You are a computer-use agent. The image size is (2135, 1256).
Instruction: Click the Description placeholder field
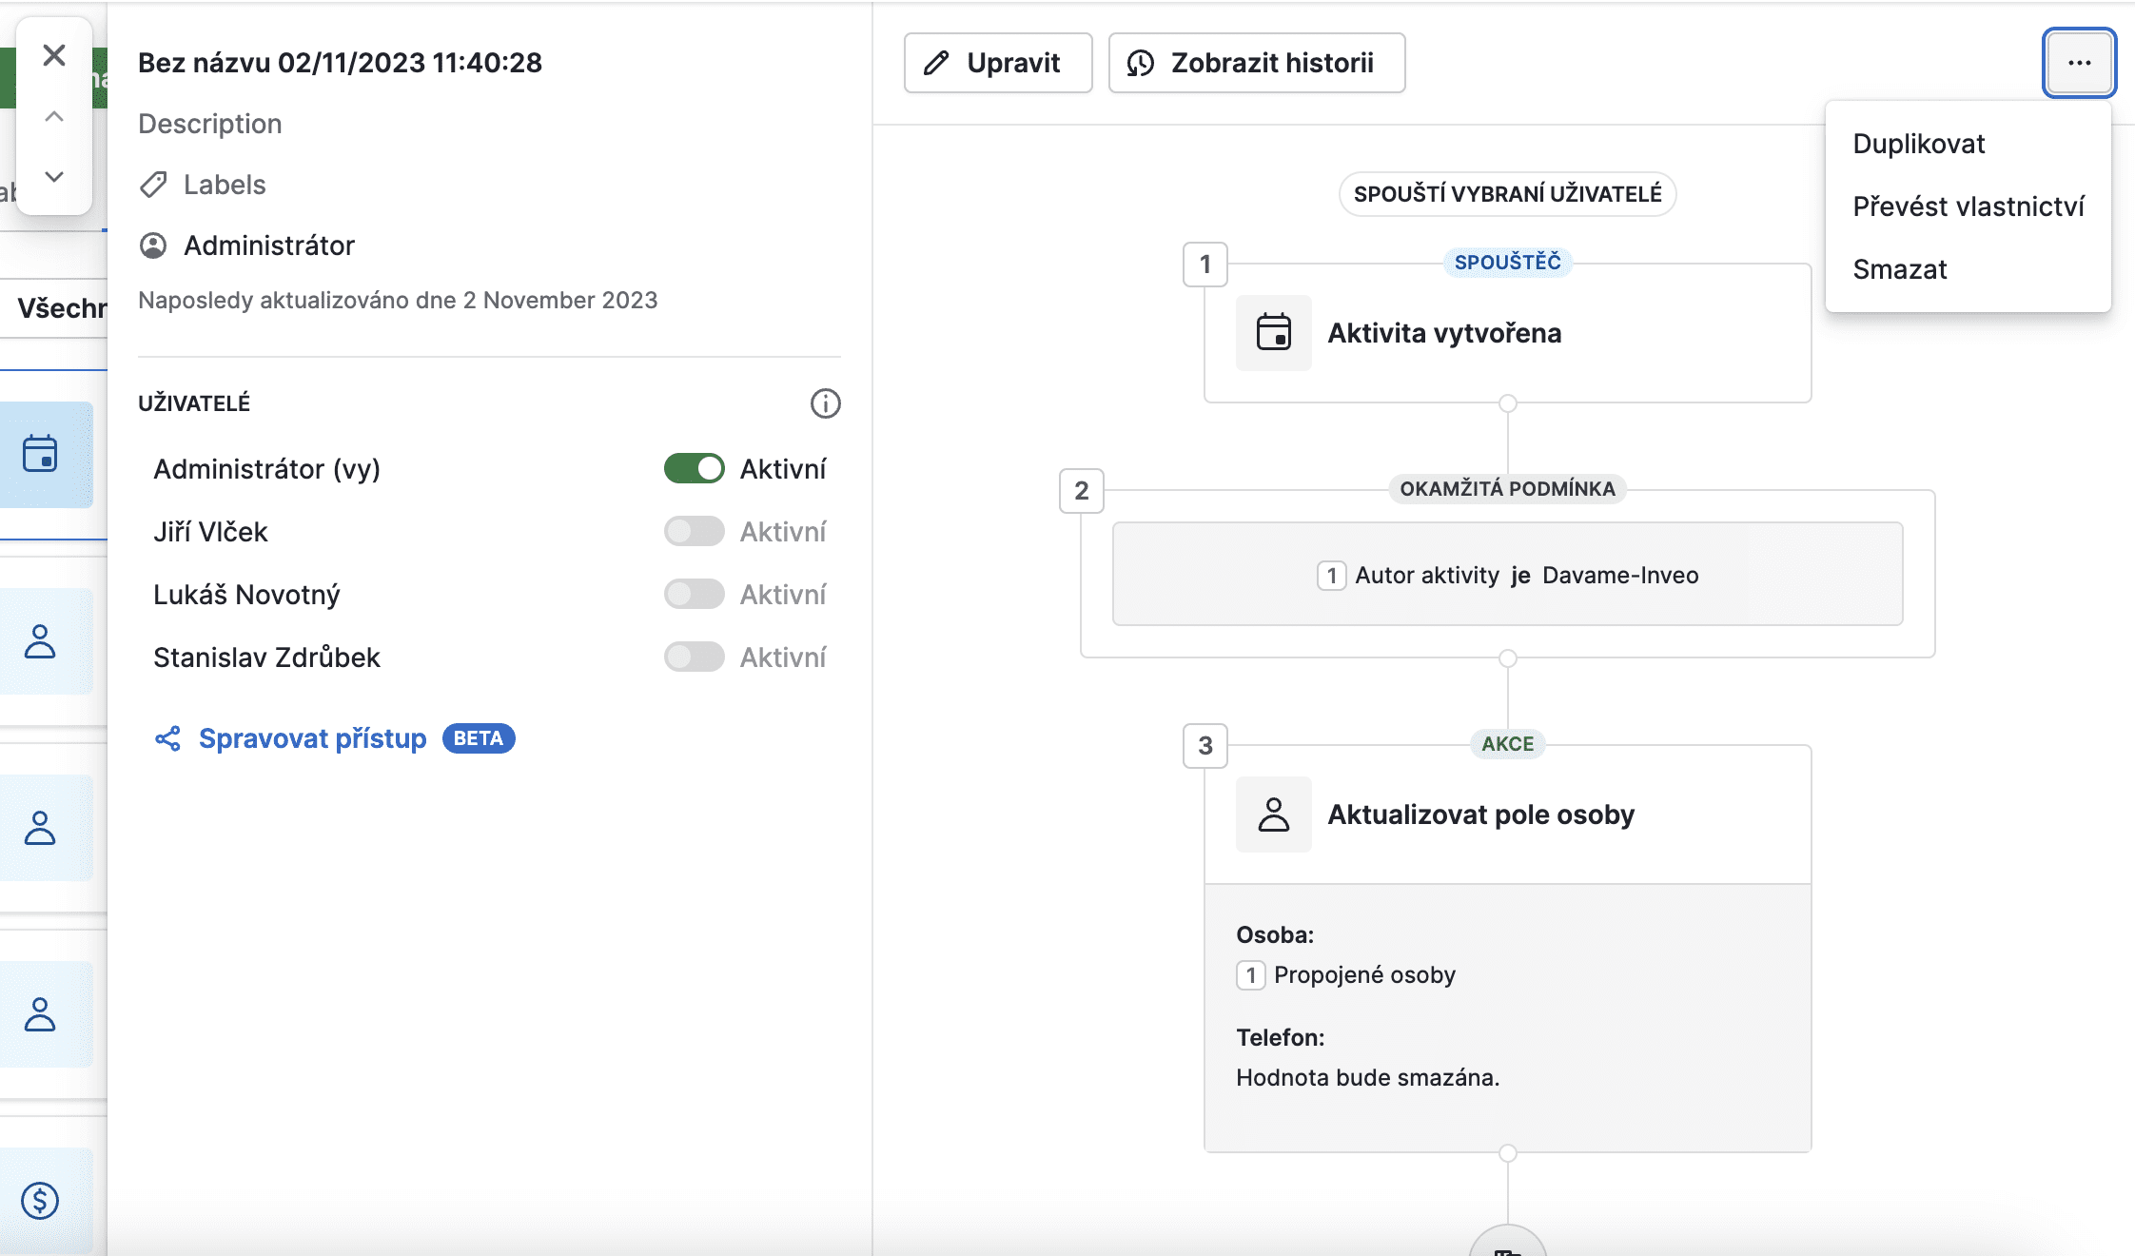[x=210, y=124]
